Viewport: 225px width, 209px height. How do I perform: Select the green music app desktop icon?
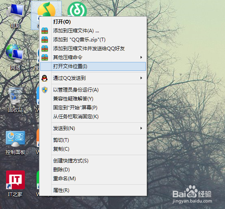pos(77,9)
